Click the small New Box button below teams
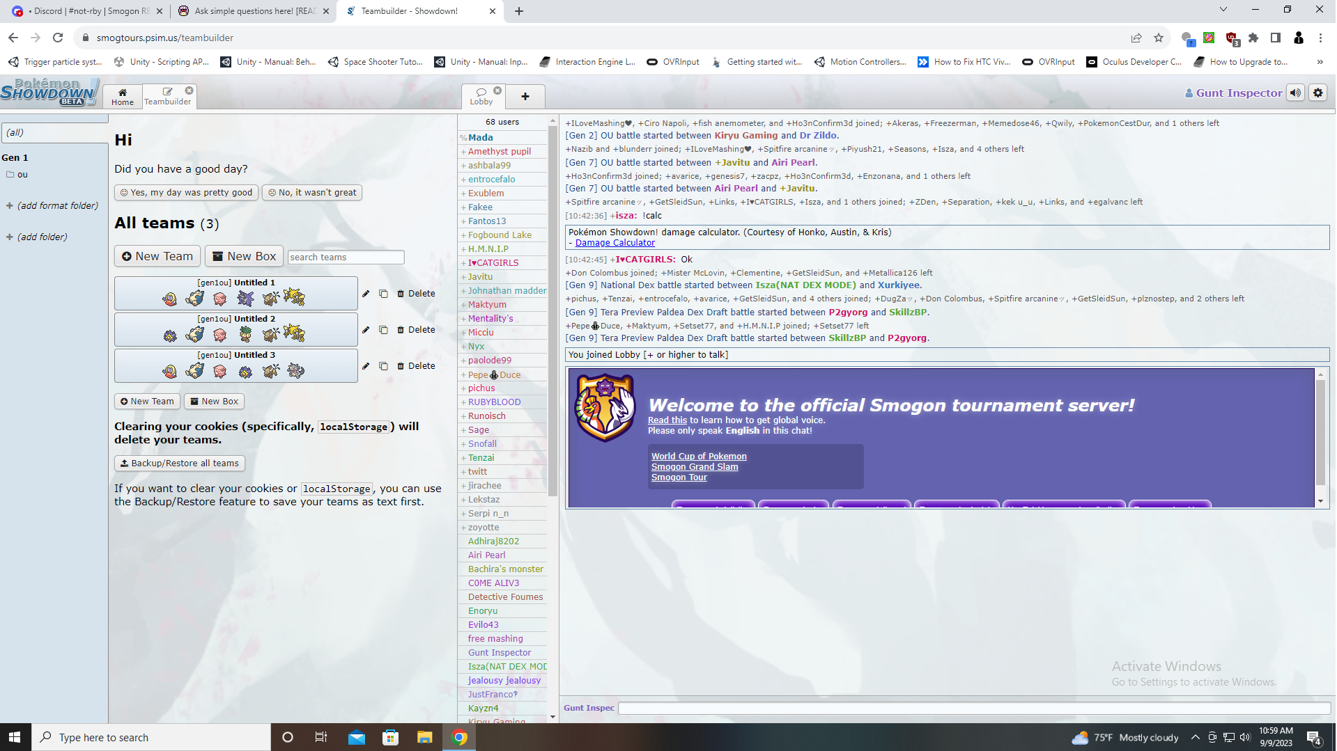 215,402
